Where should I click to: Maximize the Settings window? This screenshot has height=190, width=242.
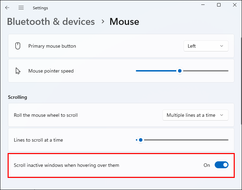point(219,5)
